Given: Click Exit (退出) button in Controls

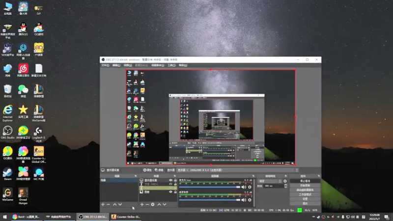Looking at the screenshot, I should tap(305, 203).
